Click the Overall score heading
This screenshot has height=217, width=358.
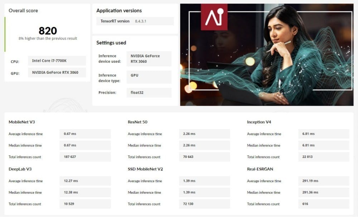tap(23, 10)
